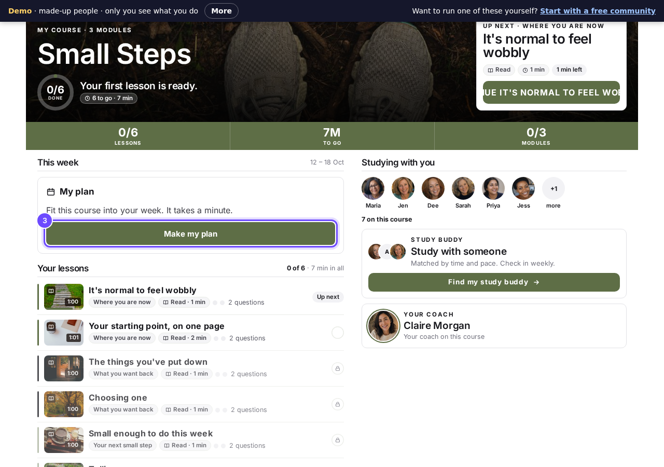Click the Up next badge on first lesson
This screenshot has width=664, height=467.
pyautogui.click(x=328, y=297)
